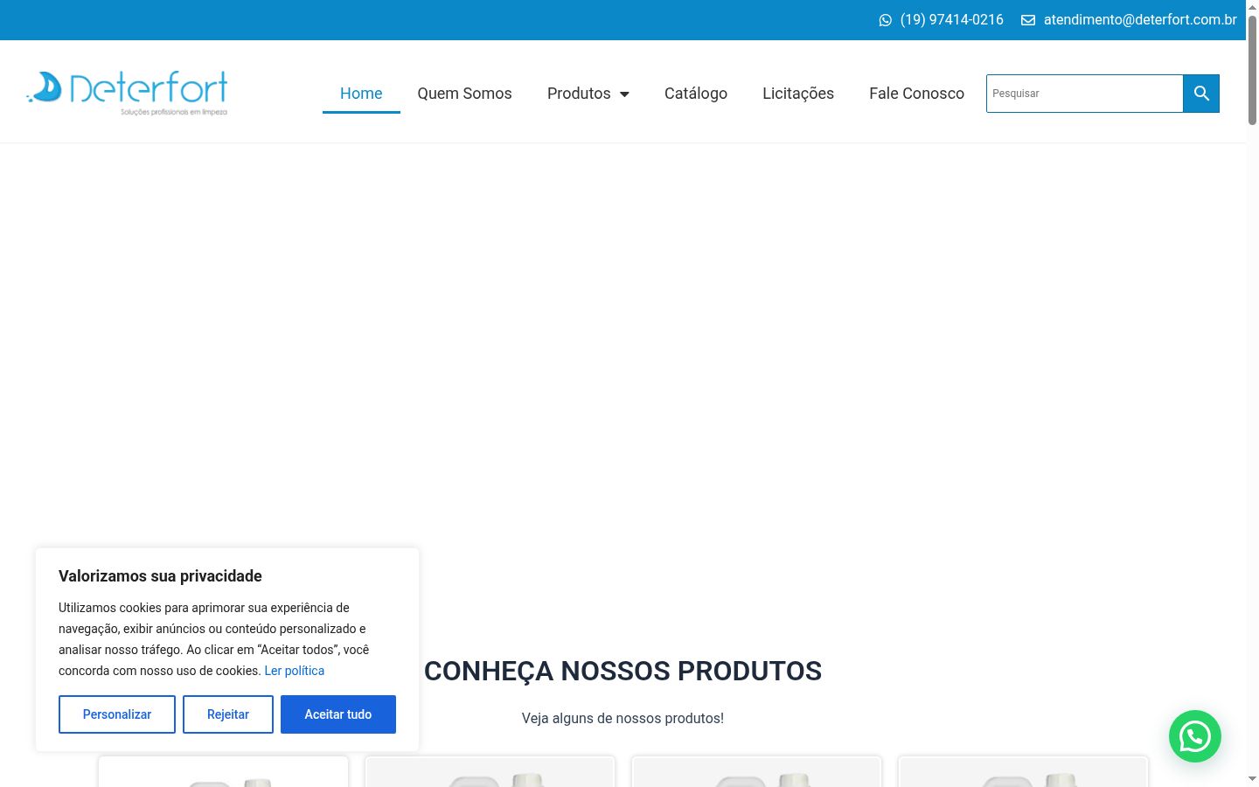Reject cookies with the Rejeitar button
Screen dimensions: 1259x787
(228, 714)
